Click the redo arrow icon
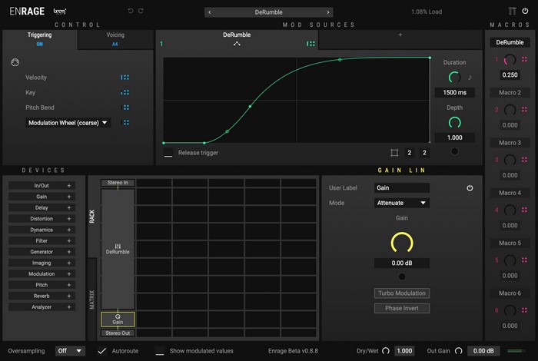 141,11
